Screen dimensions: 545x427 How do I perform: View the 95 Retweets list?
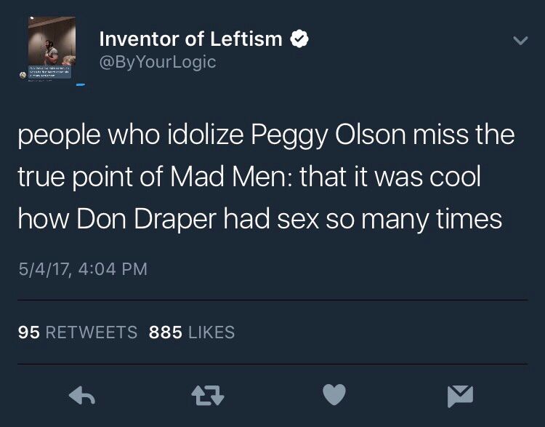click(78, 332)
